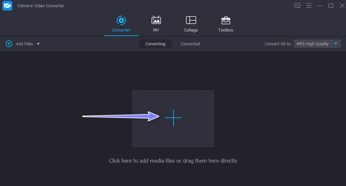Click the arrow on output format selector
This screenshot has width=346, height=186.
[x=336, y=44]
